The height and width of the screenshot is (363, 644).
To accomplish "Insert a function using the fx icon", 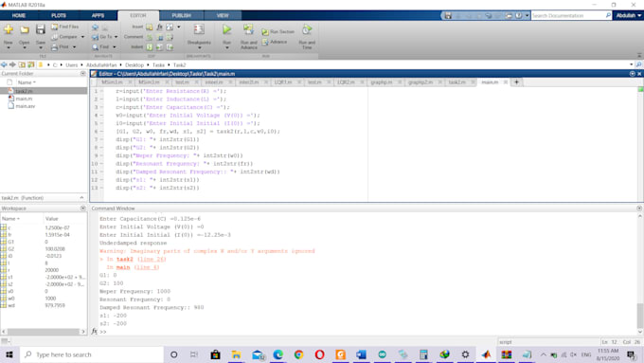I will 160,27.
